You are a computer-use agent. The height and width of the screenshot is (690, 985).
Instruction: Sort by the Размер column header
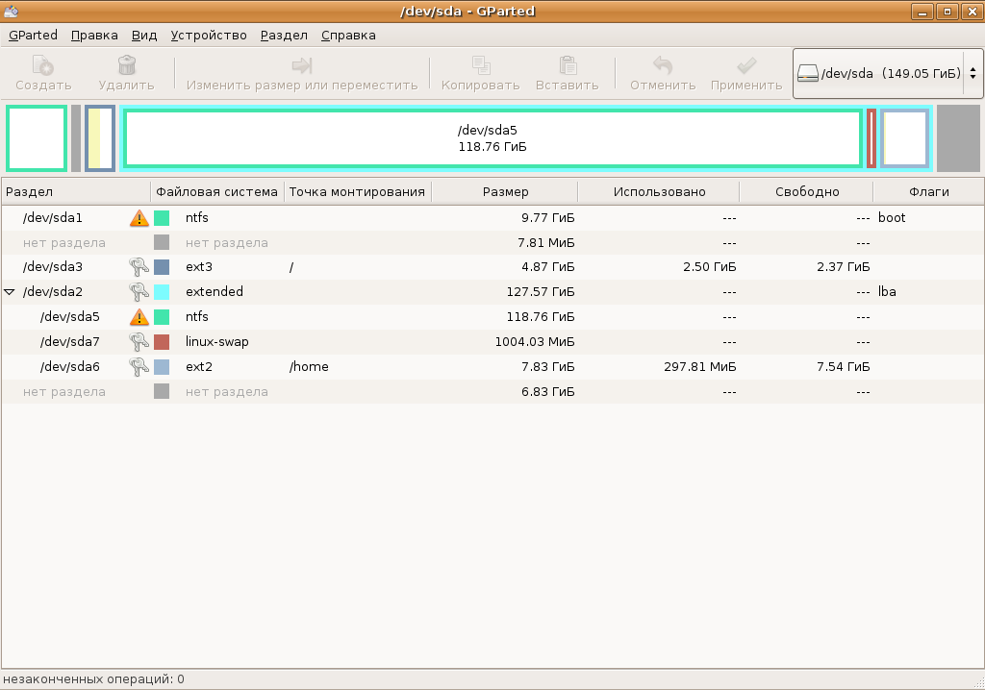click(505, 191)
